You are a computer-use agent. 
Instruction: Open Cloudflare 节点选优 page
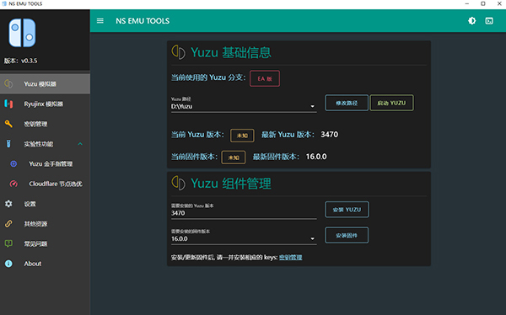coord(45,184)
